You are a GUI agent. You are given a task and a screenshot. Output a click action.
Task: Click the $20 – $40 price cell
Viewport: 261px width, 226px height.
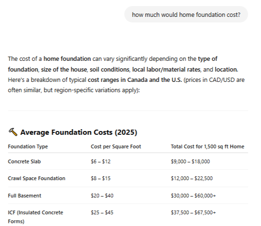102,196
